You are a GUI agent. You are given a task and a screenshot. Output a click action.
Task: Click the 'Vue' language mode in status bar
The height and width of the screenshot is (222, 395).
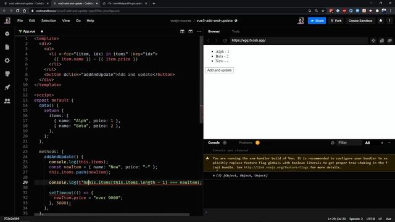[388, 219]
